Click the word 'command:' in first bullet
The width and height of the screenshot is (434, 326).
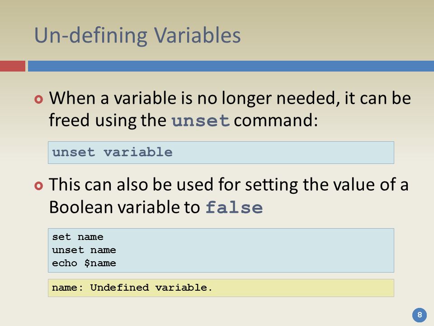click(276, 120)
